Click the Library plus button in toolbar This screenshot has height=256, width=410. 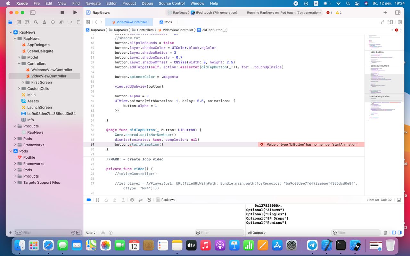click(385, 12)
